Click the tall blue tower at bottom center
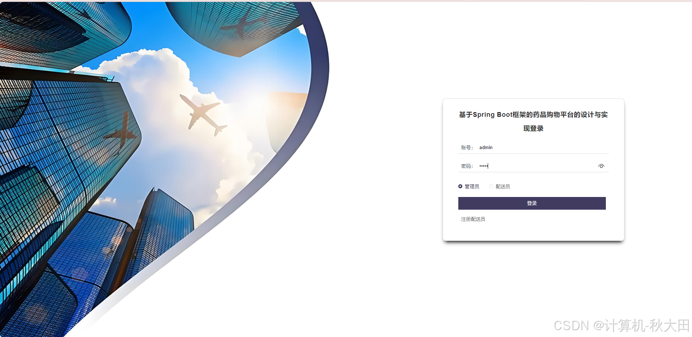The height and width of the screenshot is (337, 692). tap(164, 232)
